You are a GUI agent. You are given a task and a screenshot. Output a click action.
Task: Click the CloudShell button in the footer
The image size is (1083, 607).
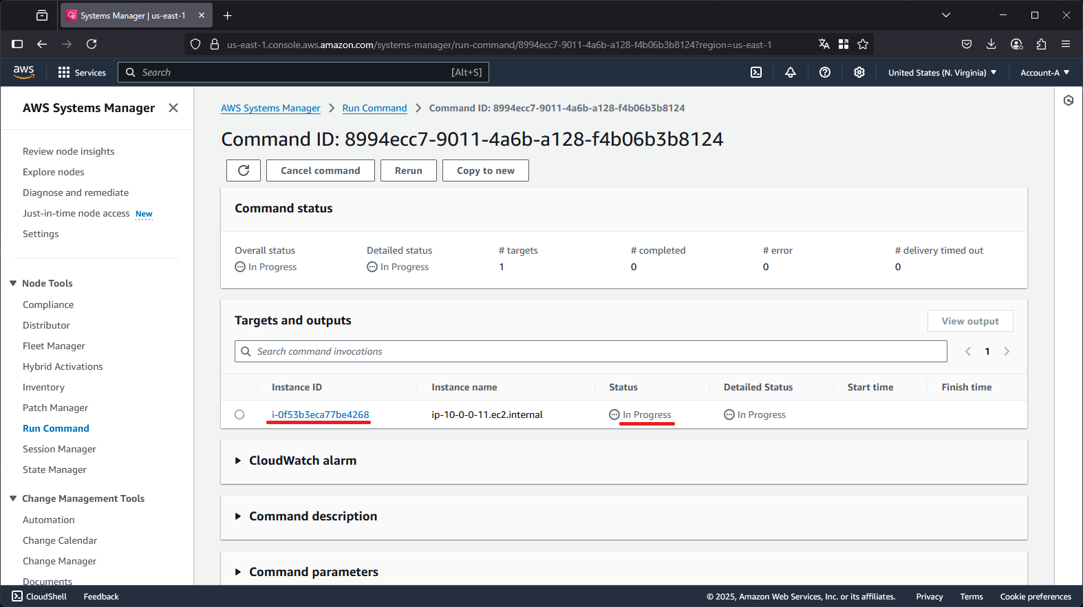pyautogui.click(x=39, y=597)
